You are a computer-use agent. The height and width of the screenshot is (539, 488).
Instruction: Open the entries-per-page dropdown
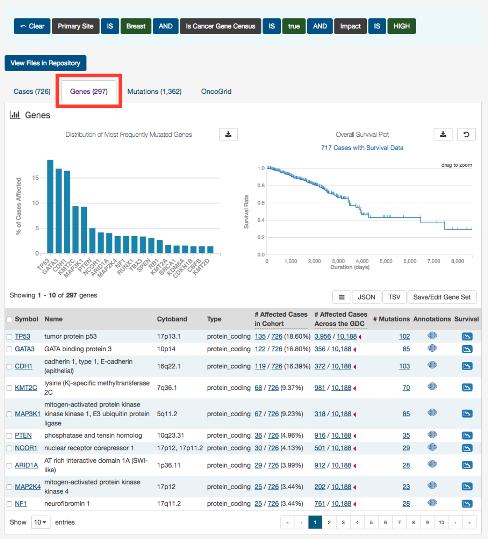pyautogui.click(x=41, y=522)
